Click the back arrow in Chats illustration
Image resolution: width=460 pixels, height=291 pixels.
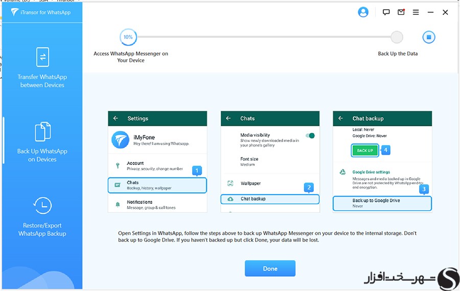coord(228,118)
